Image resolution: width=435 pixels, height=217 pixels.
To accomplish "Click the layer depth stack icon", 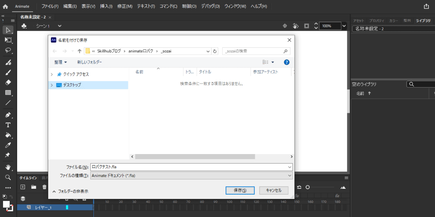I will tap(23, 199).
